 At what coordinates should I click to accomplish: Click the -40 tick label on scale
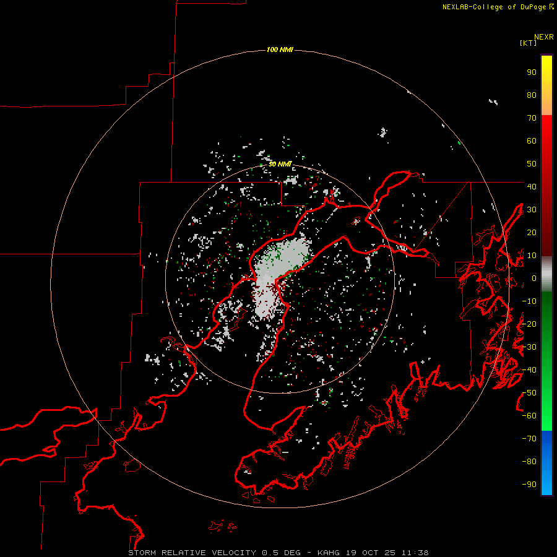[x=529, y=370]
